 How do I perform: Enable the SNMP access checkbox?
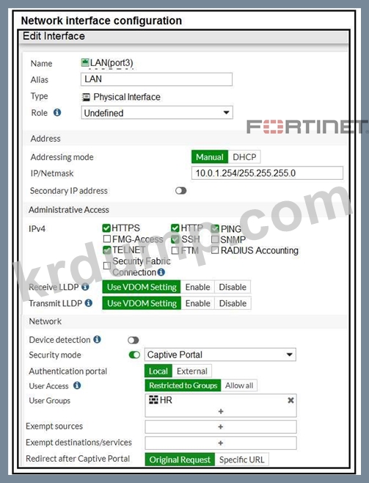click(x=215, y=239)
